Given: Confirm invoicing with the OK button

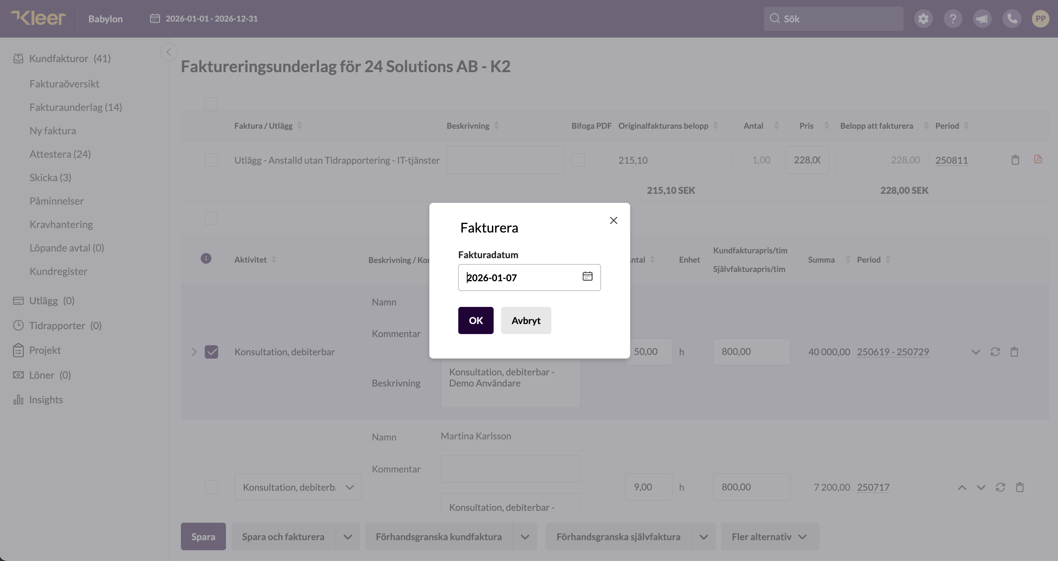Looking at the screenshot, I should (476, 321).
